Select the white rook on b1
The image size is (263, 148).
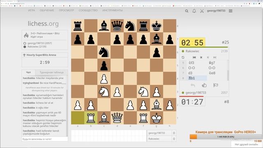pos(91,118)
